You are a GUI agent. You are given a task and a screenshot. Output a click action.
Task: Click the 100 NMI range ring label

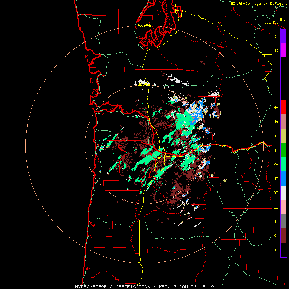144,25
